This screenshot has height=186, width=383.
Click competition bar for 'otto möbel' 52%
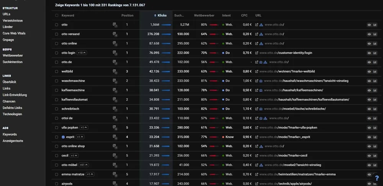(214, 165)
